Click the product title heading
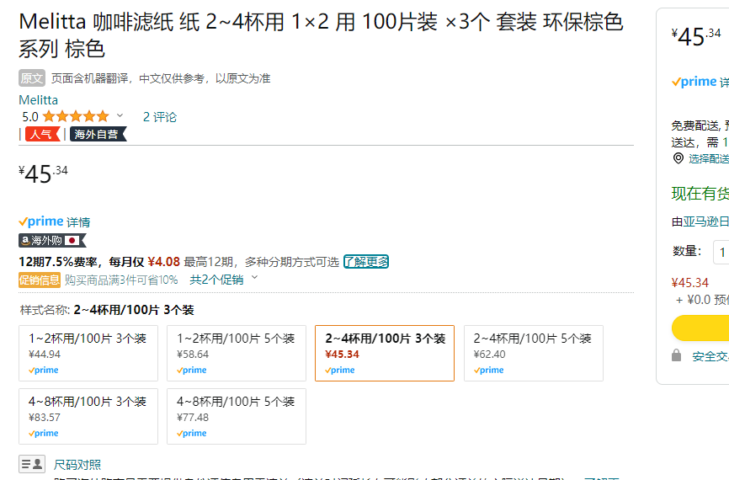This screenshot has width=729, height=480. point(321,35)
